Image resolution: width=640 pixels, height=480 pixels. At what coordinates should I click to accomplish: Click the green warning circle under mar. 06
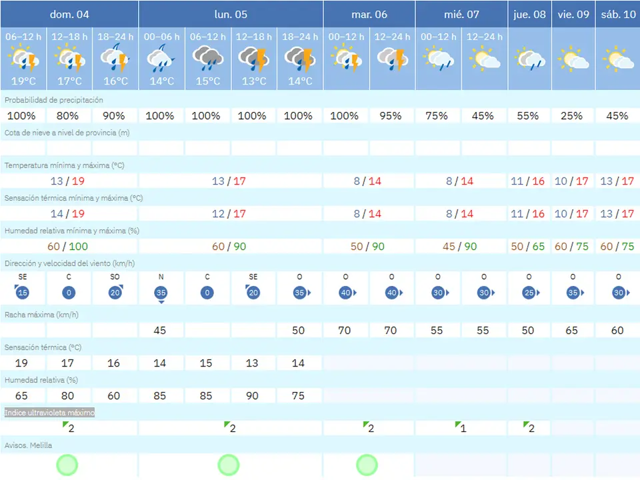367,465
